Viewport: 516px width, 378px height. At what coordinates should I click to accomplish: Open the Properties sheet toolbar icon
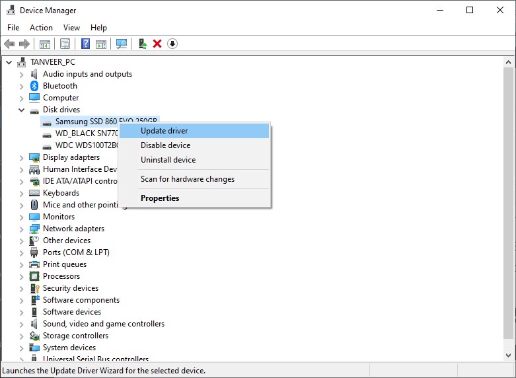pyautogui.click(x=65, y=44)
